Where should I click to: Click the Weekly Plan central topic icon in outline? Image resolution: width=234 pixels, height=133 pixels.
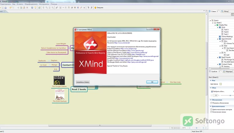click(x=217, y=25)
